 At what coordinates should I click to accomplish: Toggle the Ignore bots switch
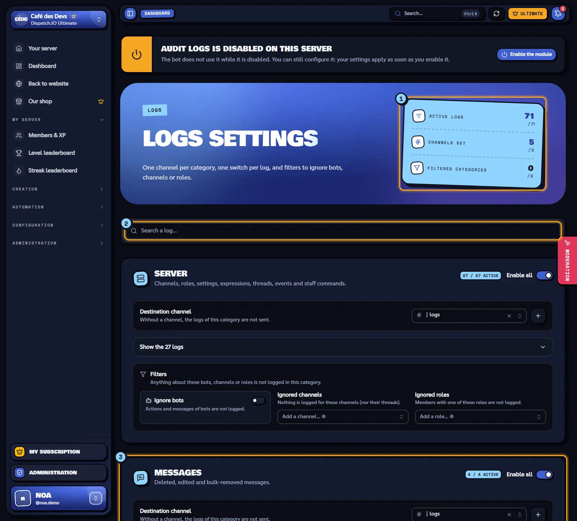click(258, 400)
